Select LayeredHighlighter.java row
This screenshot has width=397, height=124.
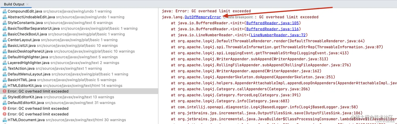pos(79,63)
